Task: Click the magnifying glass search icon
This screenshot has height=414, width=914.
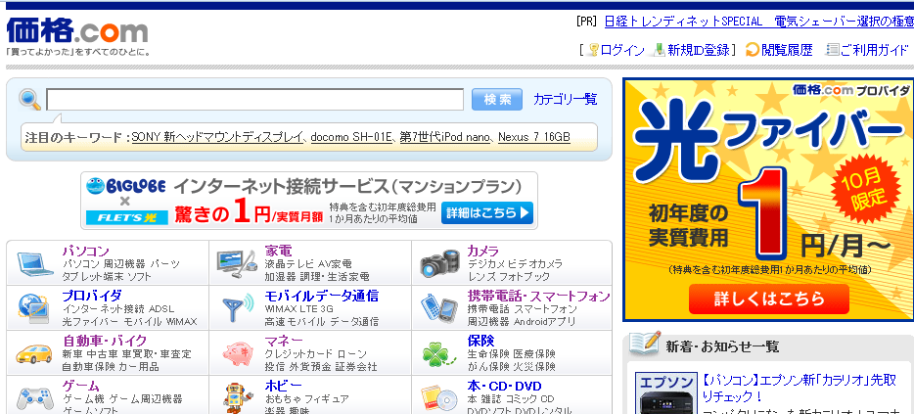Action: click(29, 99)
